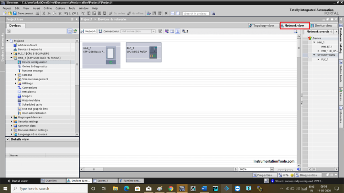This screenshot has width=344, height=193.
Task: Click the zoom magnifier icon in network toolbar
Action: point(183,31)
